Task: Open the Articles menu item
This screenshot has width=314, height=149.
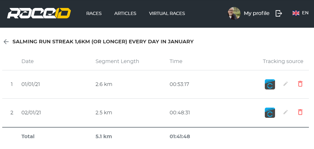Action: [125, 13]
